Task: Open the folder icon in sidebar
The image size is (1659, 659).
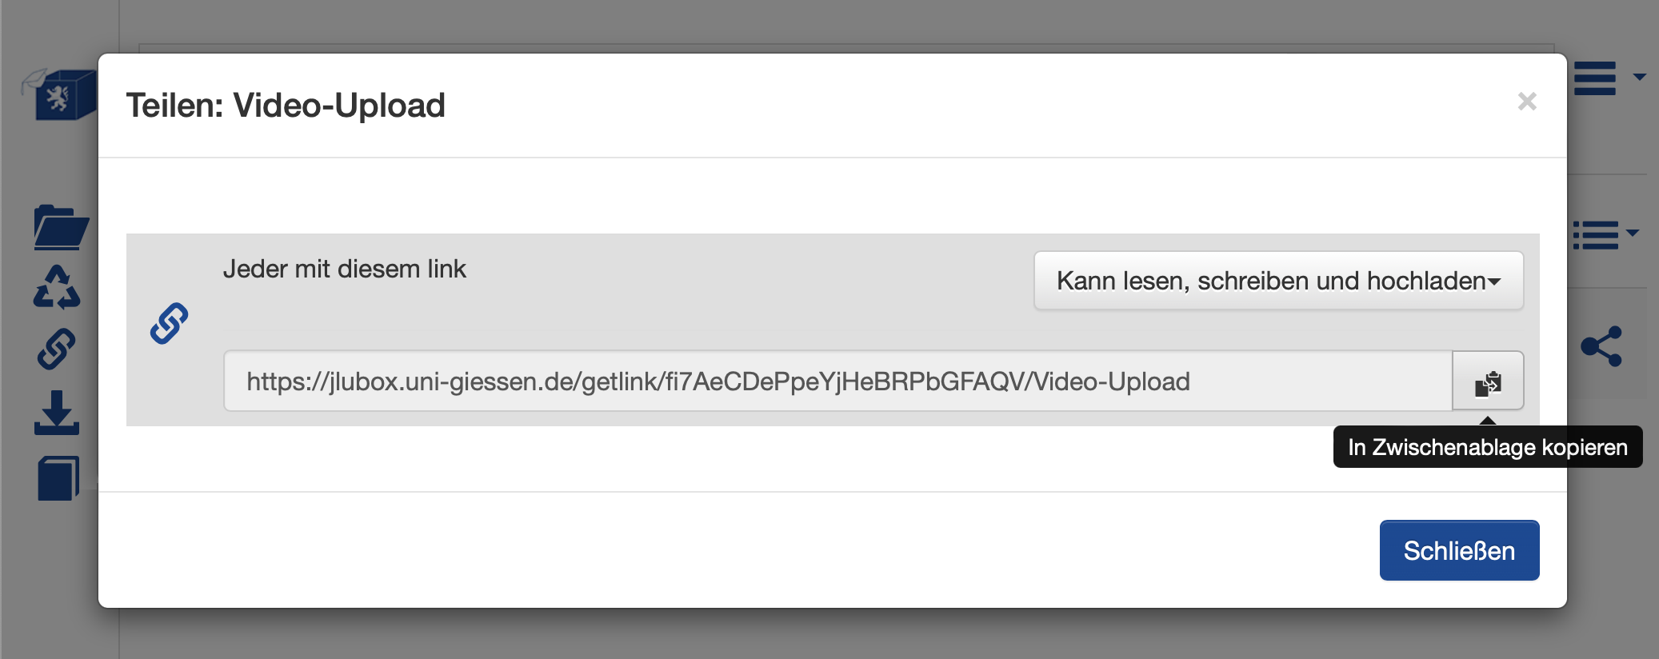Action: (x=60, y=228)
